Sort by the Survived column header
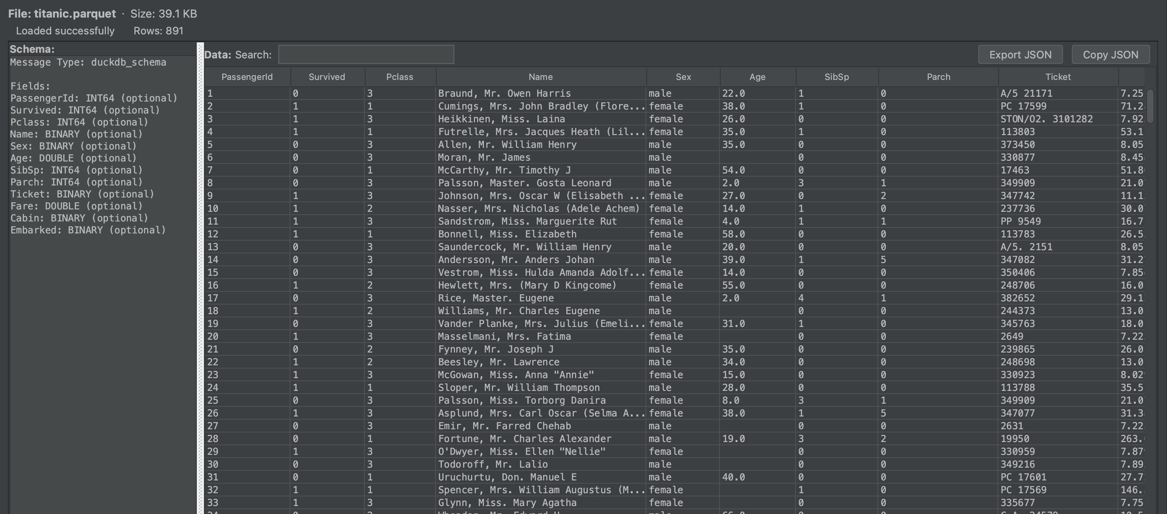The width and height of the screenshot is (1167, 514). pos(327,76)
